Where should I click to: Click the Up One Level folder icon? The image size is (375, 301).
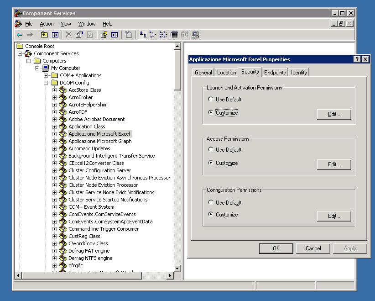[x=44, y=35]
